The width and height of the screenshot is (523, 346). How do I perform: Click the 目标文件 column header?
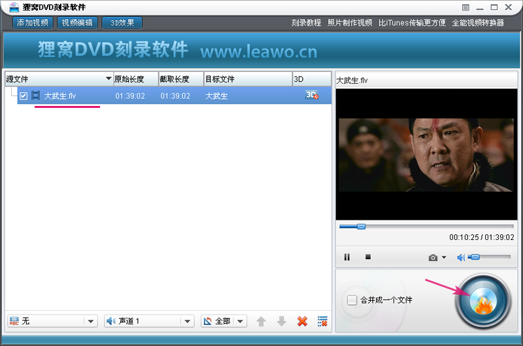[248, 79]
